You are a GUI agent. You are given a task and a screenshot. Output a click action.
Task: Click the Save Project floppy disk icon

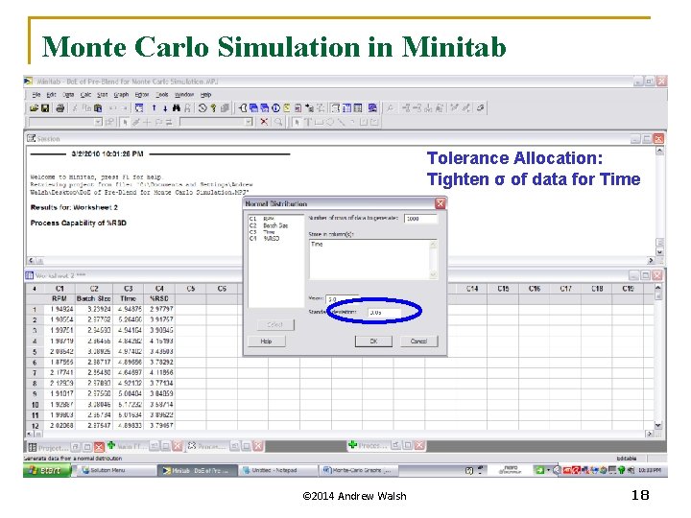coord(45,107)
